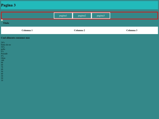The height and width of the screenshot is (119, 159).
Task: Click the 20 axis value
Action: pos(2,78)
